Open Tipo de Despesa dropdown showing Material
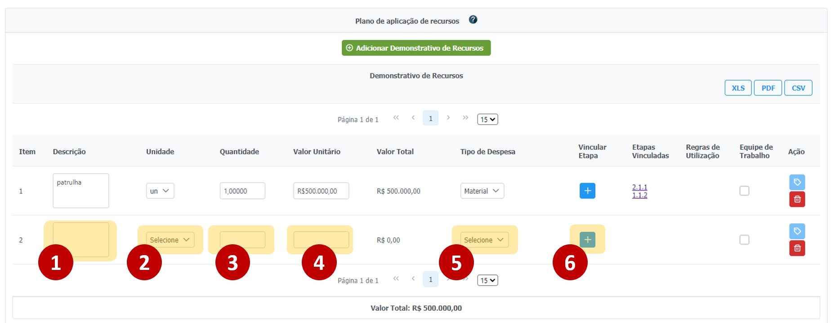Viewport: 831px width, 323px height. (482, 191)
